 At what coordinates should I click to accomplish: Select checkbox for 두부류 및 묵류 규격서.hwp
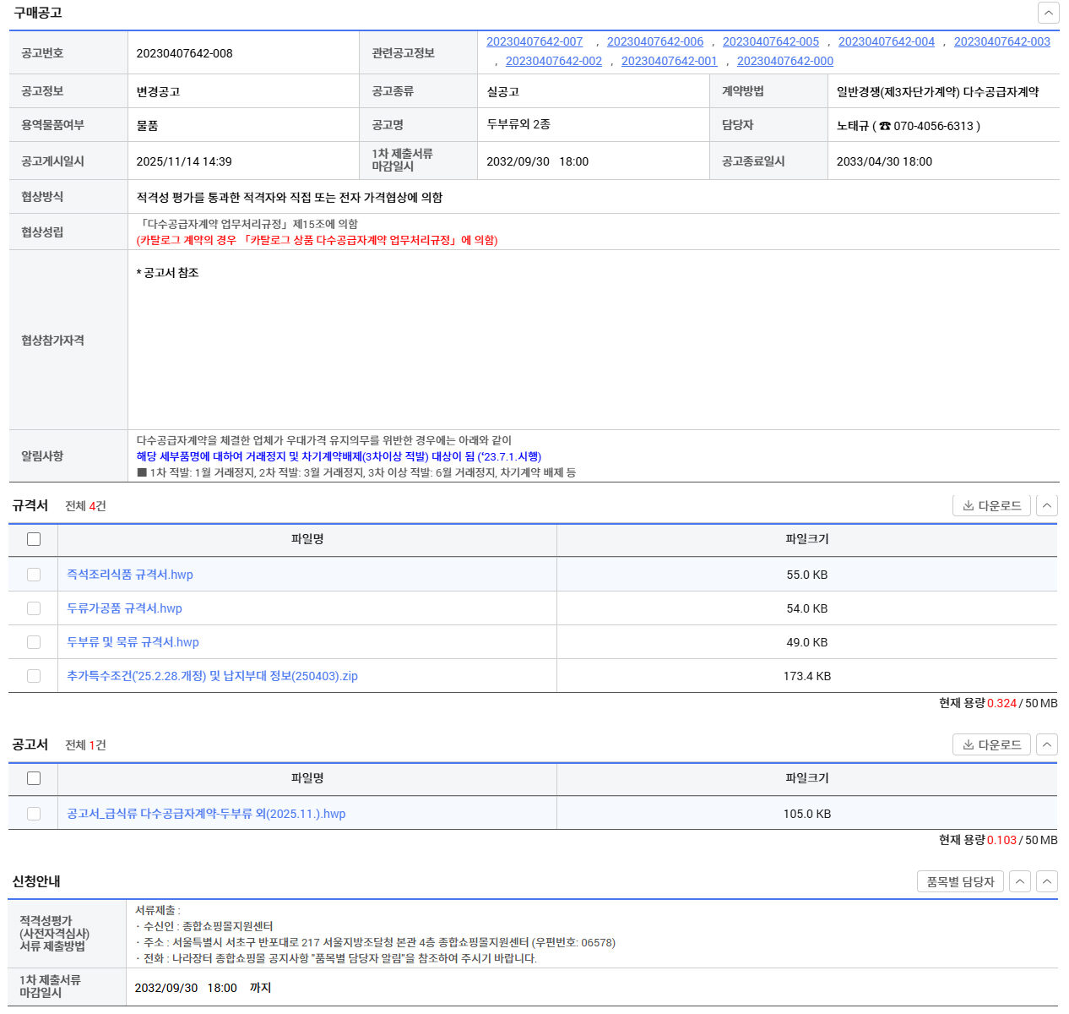[x=34, y=642]
